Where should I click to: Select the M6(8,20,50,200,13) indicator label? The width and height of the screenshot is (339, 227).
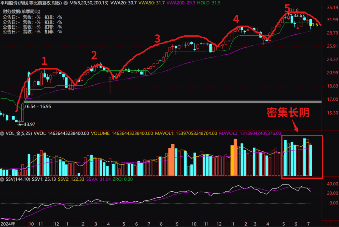tap(89, 3)
